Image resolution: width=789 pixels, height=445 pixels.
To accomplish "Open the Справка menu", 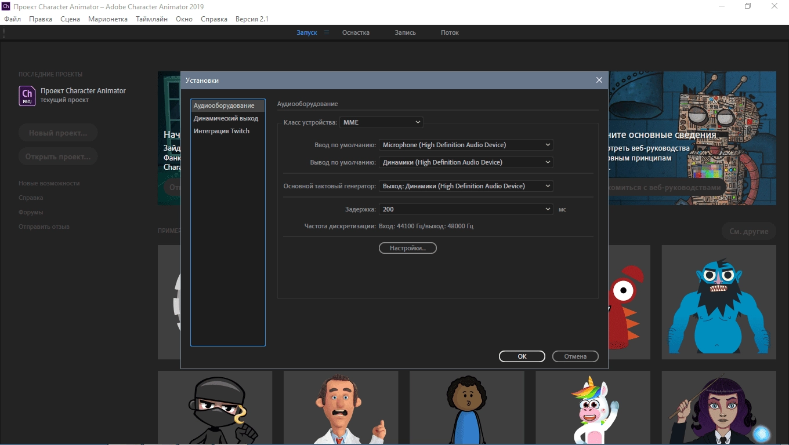I will tap(214, 19).
